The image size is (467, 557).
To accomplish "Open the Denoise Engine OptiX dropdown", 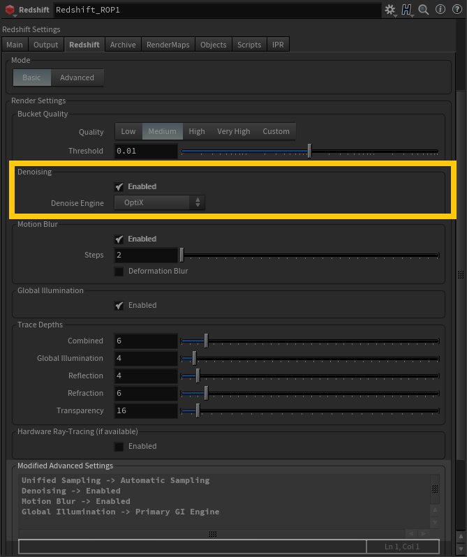I will (x=160, y=202).
